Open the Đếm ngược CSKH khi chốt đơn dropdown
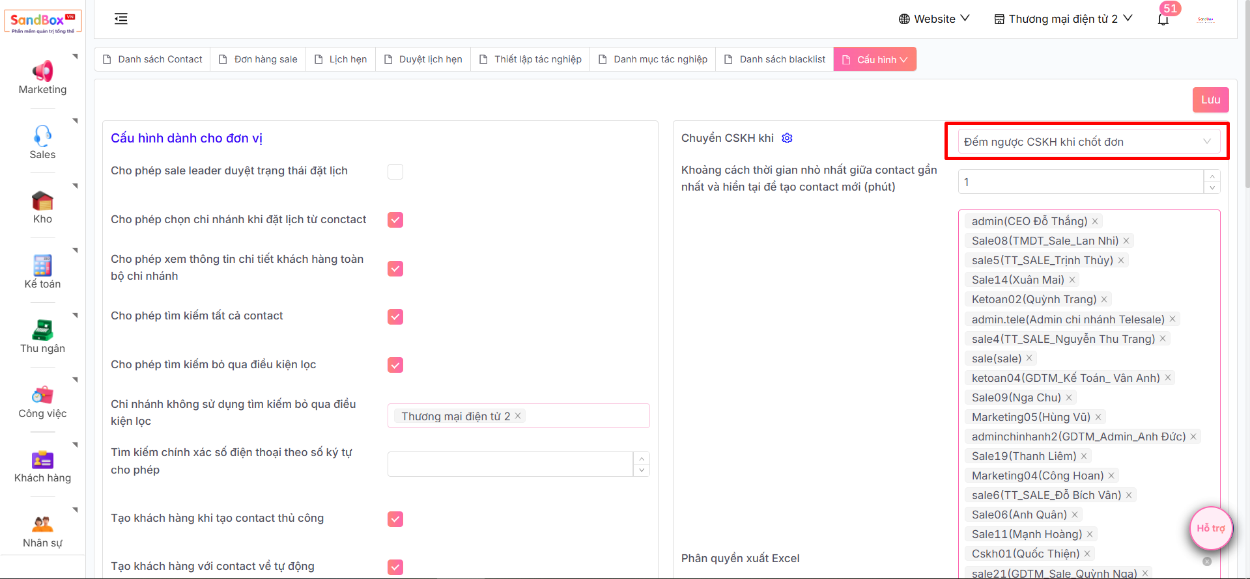Image resolution: width=1250 pixels, height=579 pixels. (x=1088, y=142)
